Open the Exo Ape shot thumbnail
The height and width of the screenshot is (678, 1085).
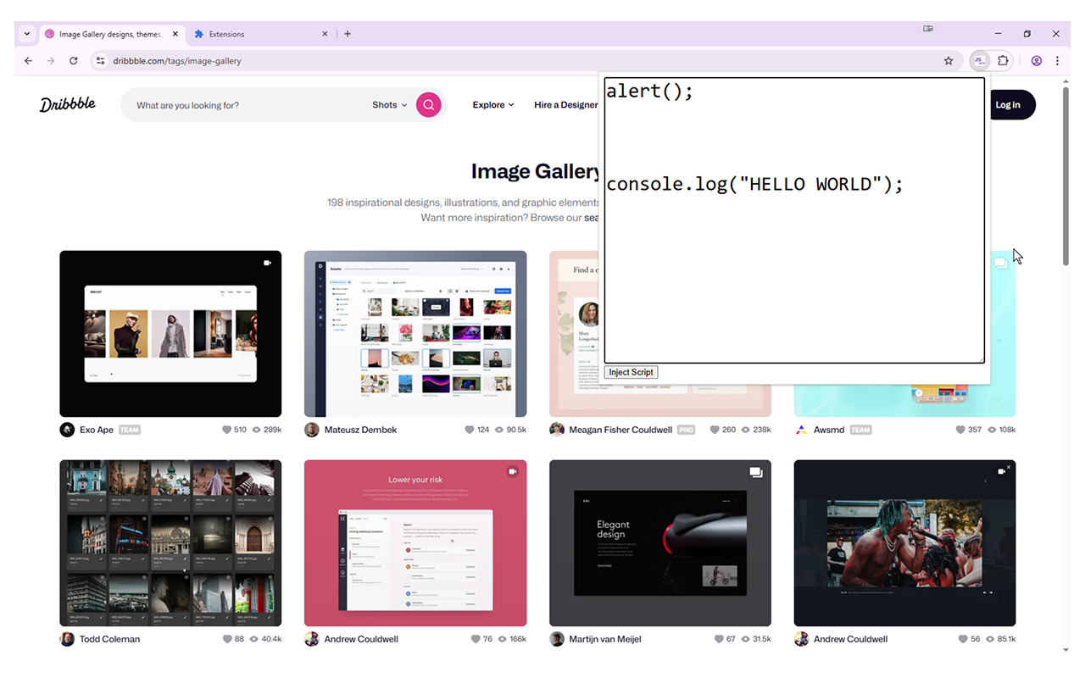point(170,334)
